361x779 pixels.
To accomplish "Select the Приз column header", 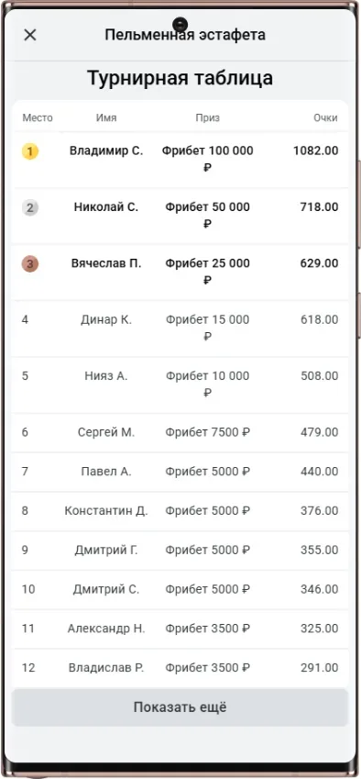I will (207, 117).
